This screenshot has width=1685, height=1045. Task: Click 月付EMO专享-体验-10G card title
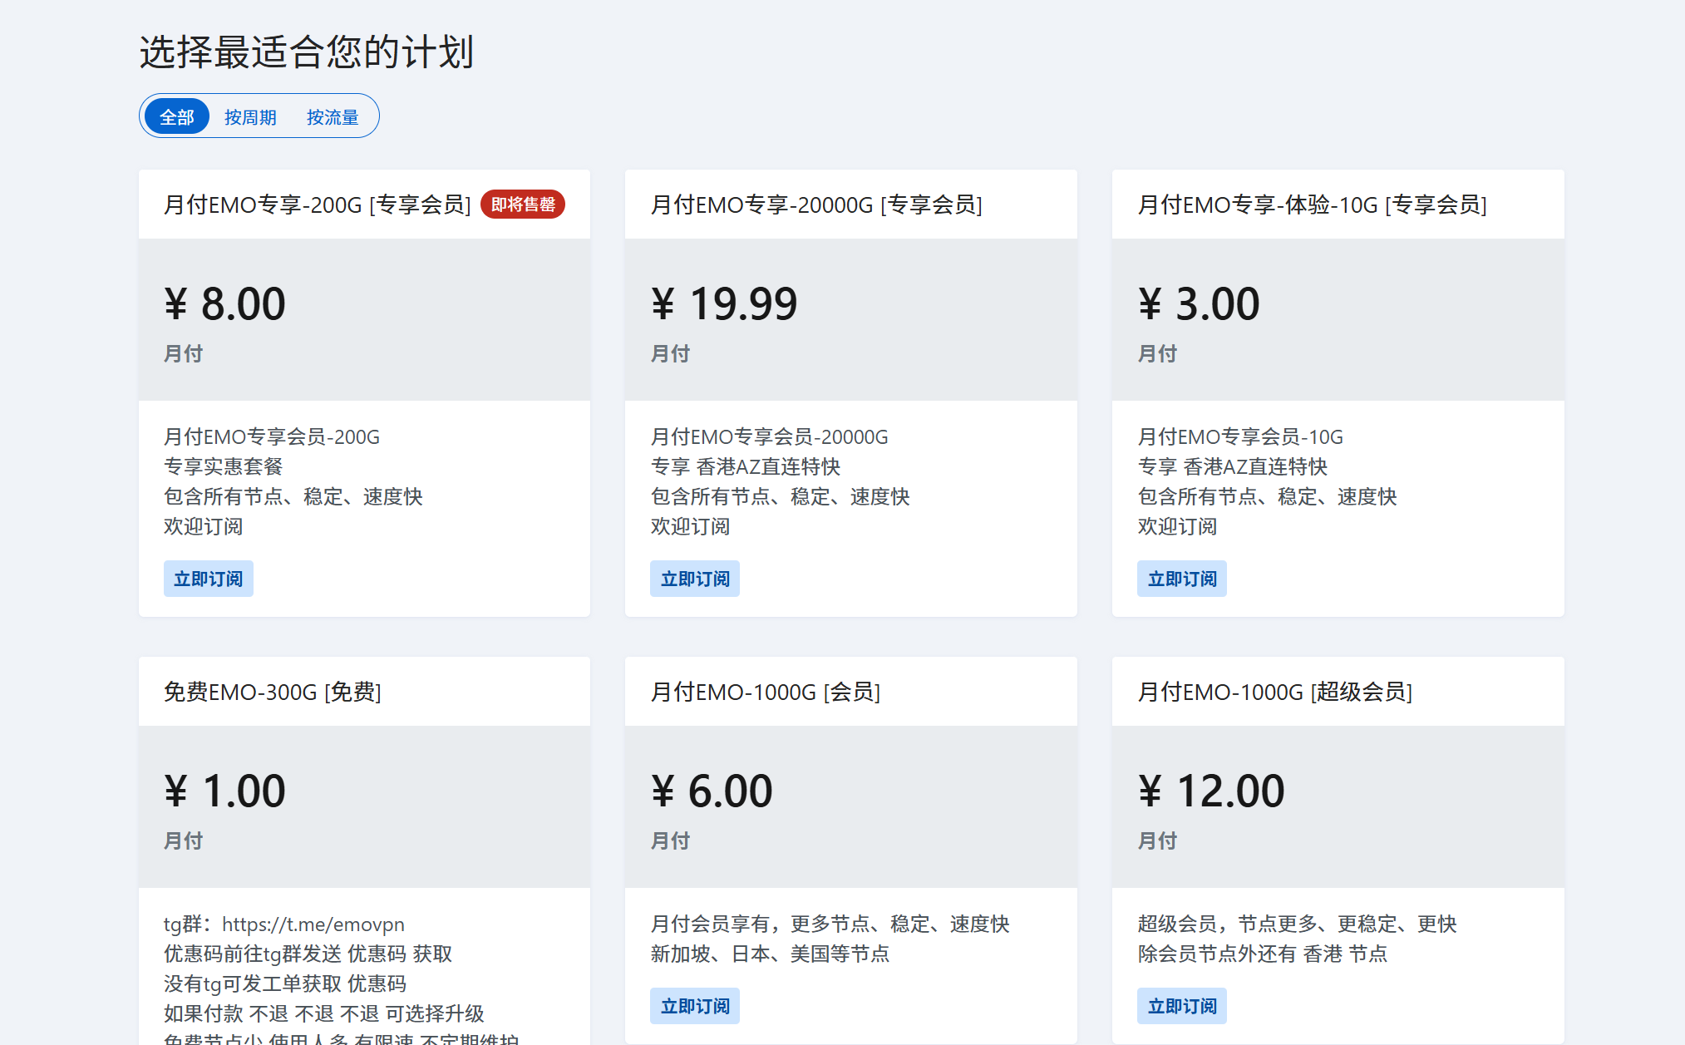click(1312, 205)
